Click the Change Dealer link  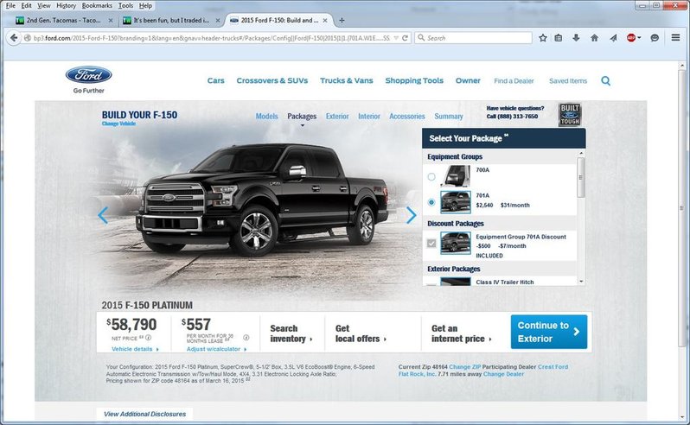pos(503,374)
